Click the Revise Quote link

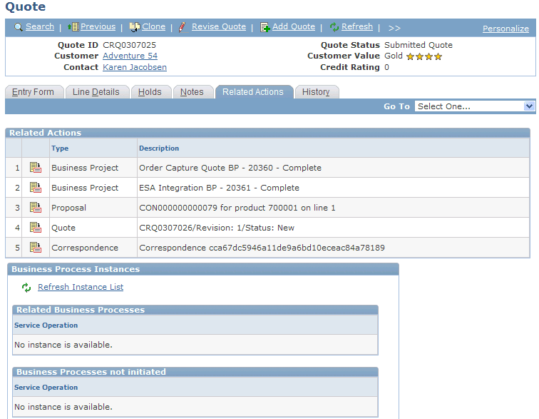[219, 26]
